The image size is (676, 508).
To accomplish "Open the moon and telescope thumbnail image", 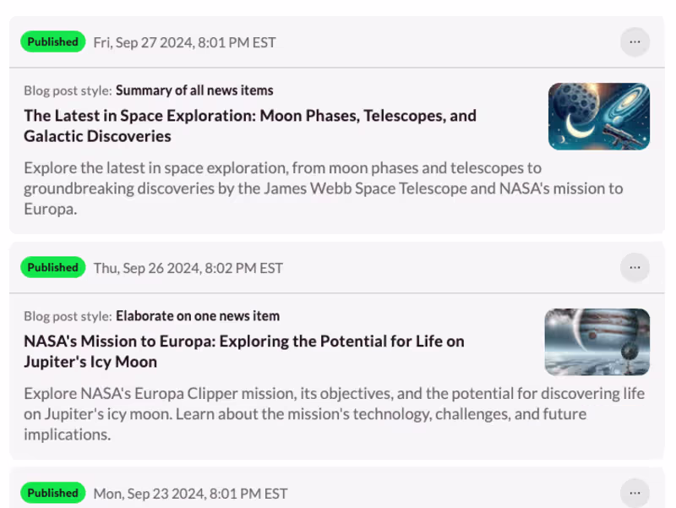I will pos(598,117).
